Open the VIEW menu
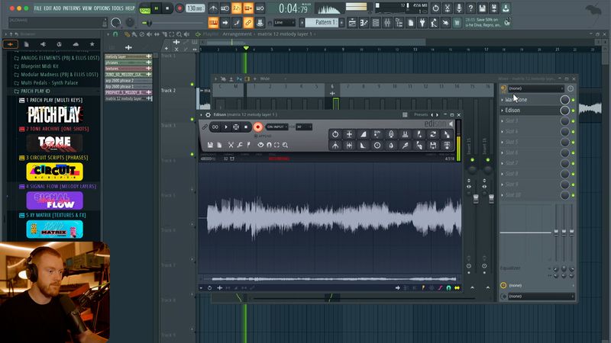The height and width of the screenshot is (343, 611). click(x=87, y=8)
